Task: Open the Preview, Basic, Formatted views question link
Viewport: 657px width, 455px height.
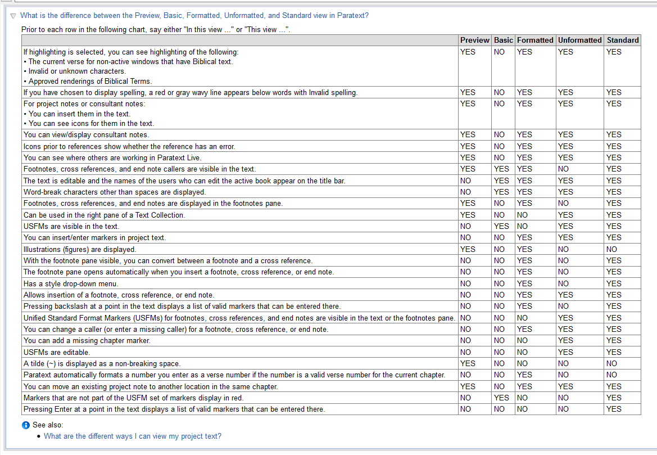Action: click(194, 16)
